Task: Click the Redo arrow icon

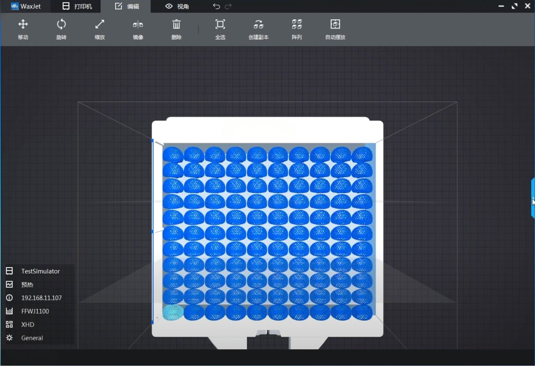Action: point(228,6)
